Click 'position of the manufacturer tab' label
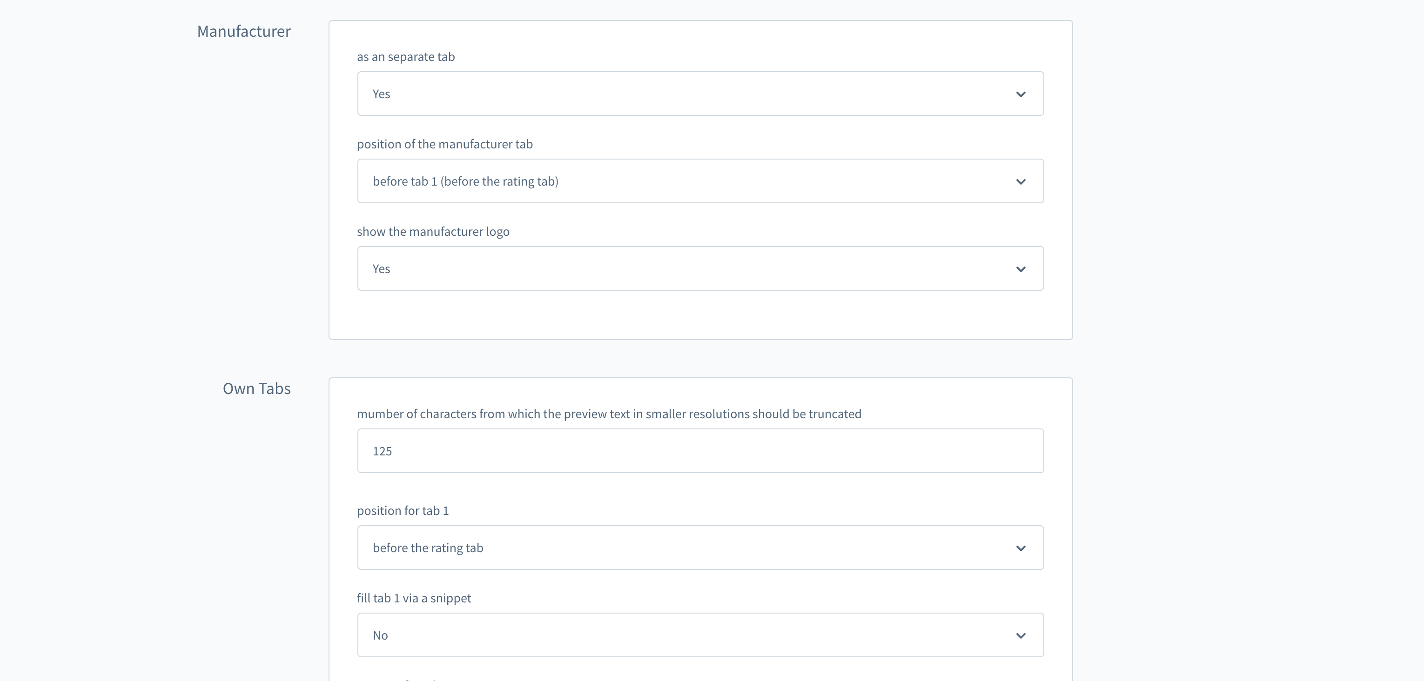1424x681 pixels. click(444, 144)
